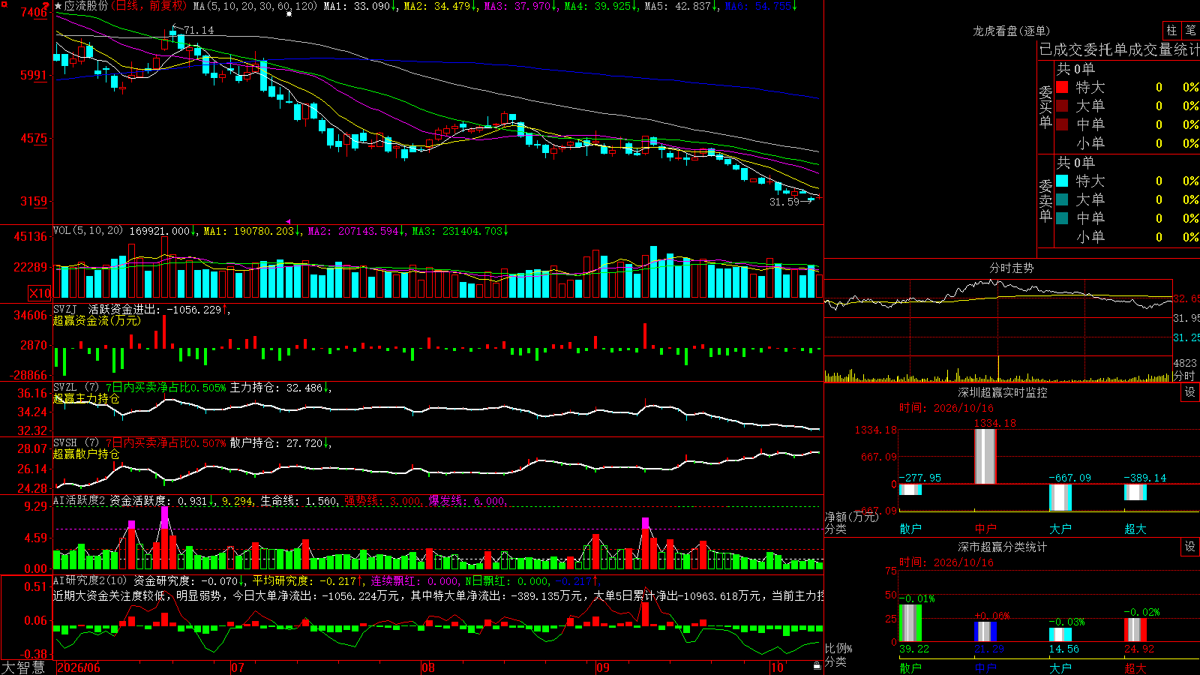1200x675 pixels.
Task: Click the 超大 label under 深圳超赢实时监控
Action: pyautogui.click(x=1135, y=529)
